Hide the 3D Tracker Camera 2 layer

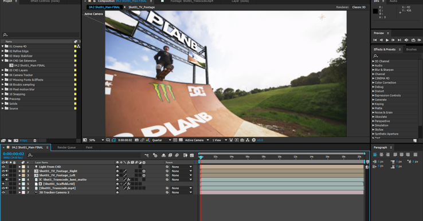pyautogui.click(x=3, y=193)
